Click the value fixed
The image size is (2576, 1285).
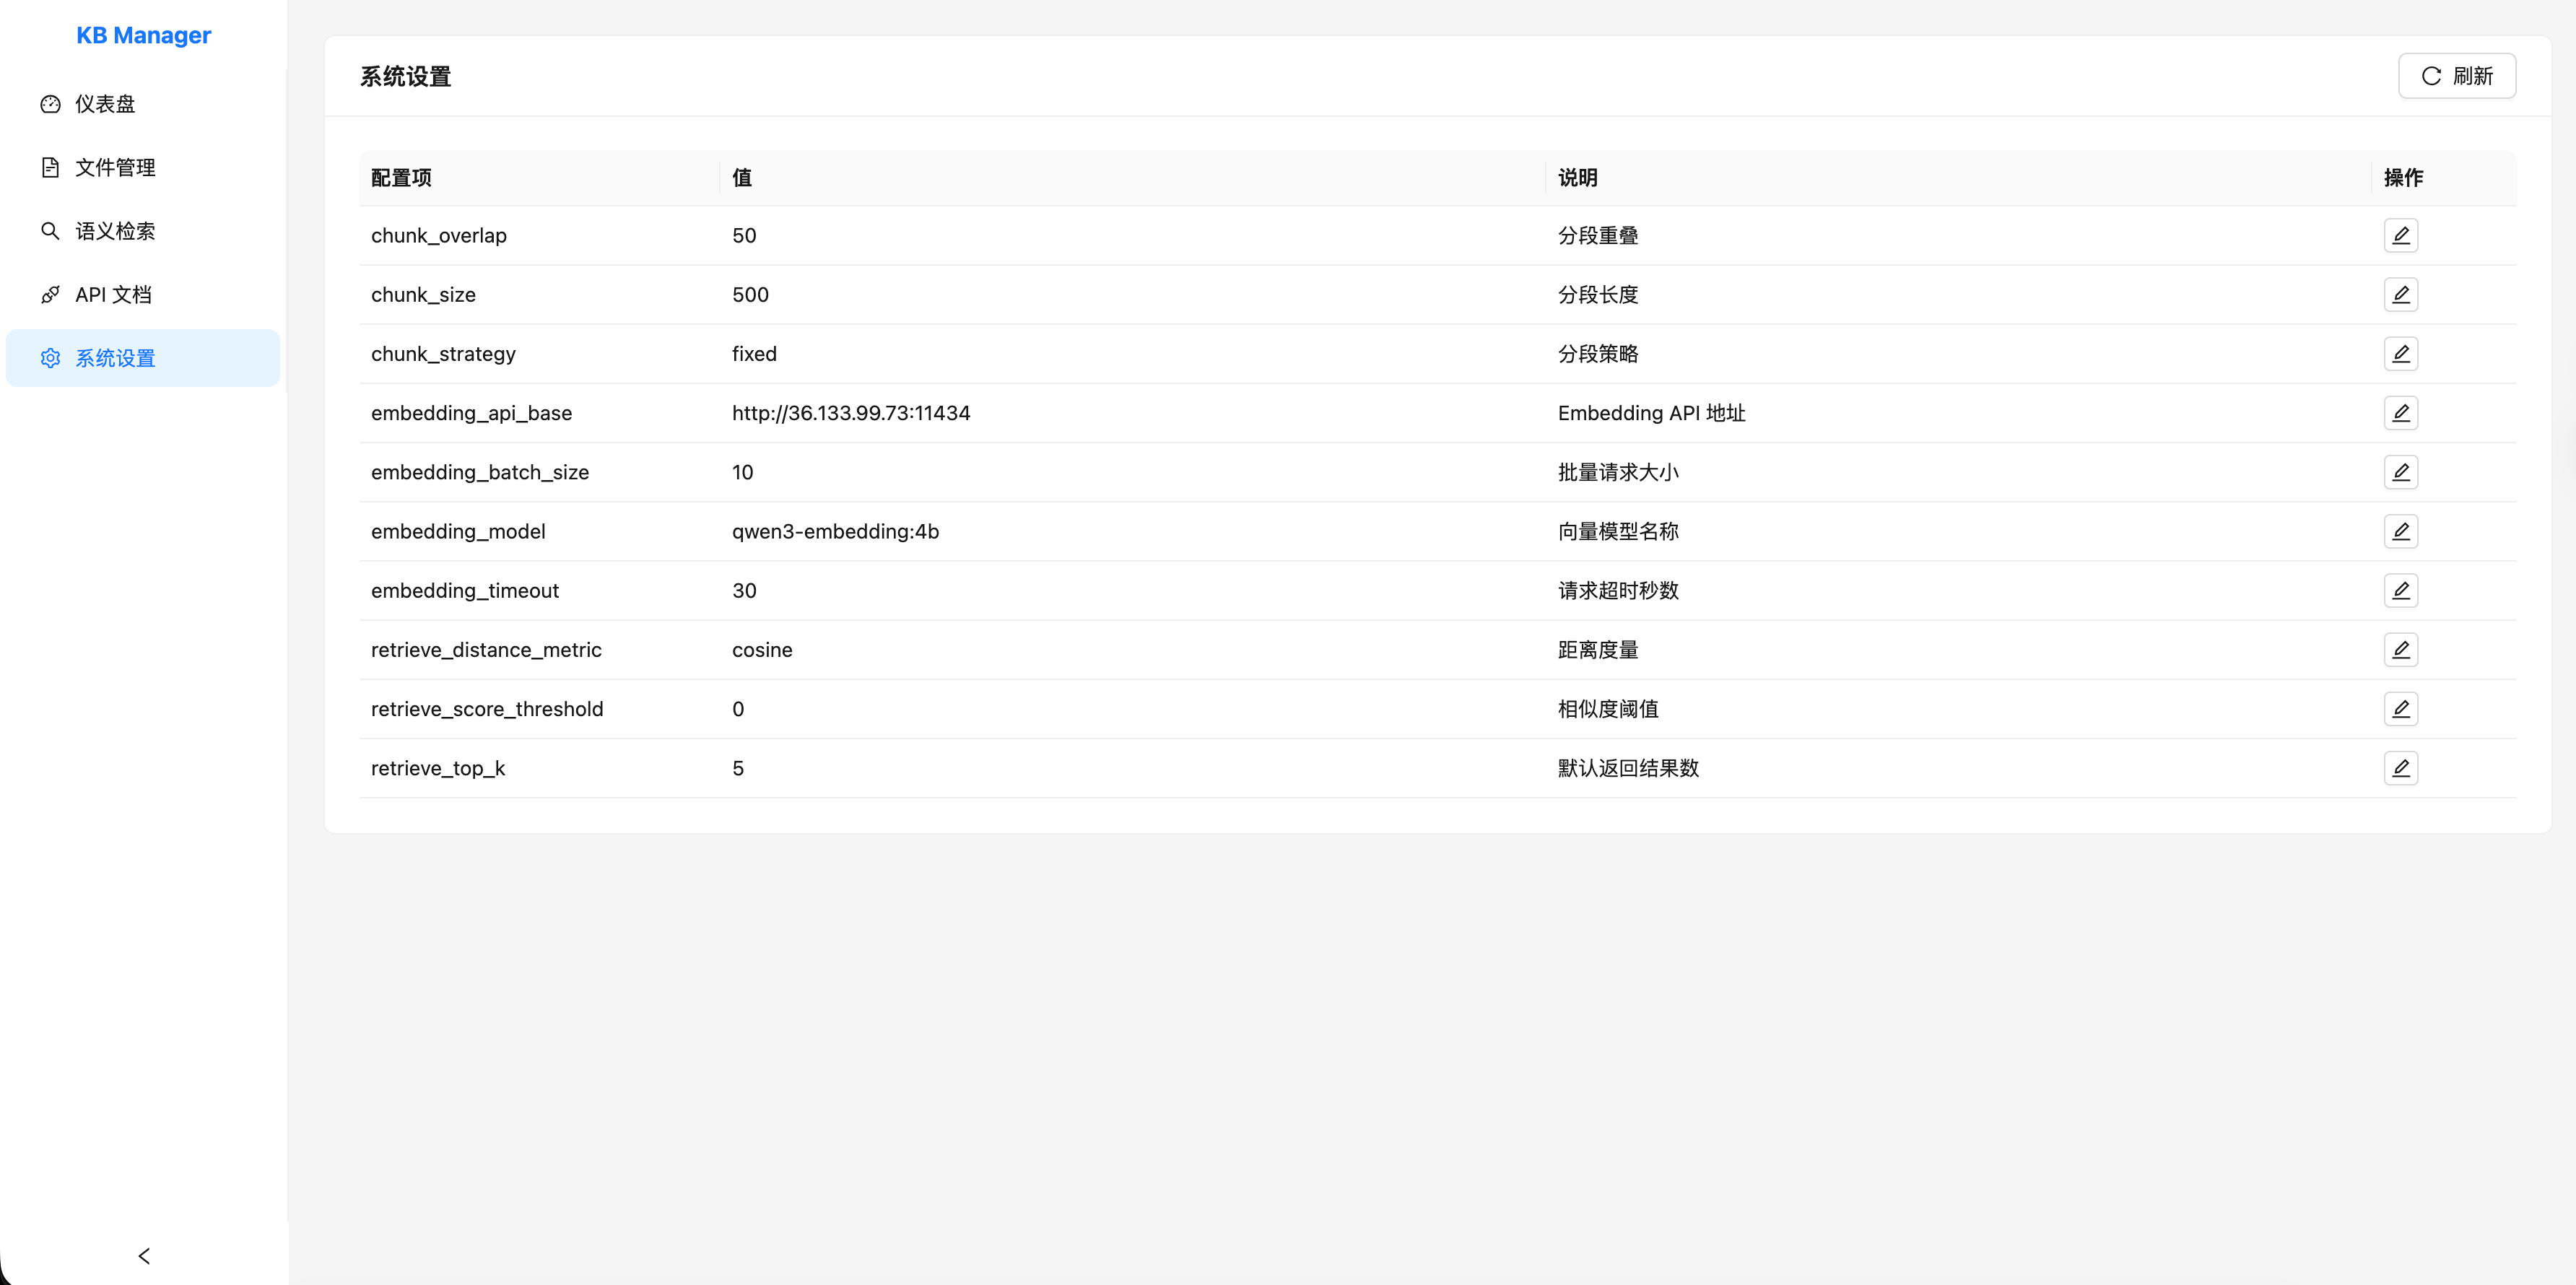click(x=754, y=354)
